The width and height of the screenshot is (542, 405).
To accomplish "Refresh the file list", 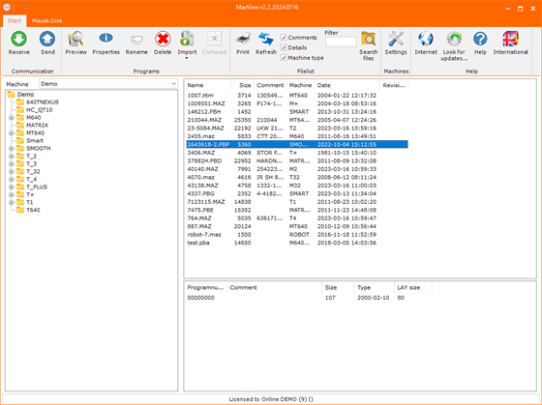I will [266, 39].
